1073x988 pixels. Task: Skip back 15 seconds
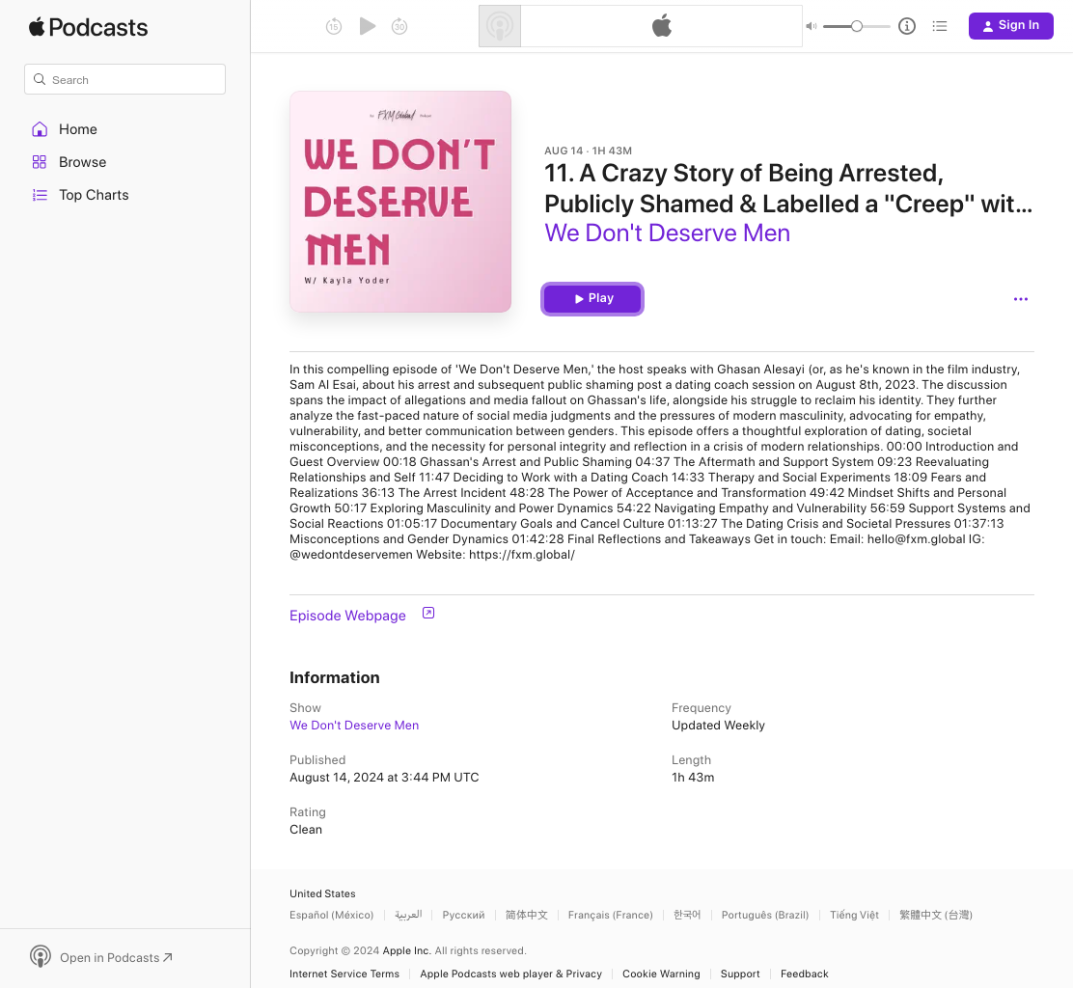coord(333,27)
